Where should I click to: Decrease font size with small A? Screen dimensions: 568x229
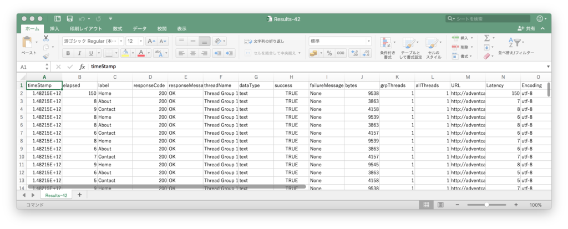pos(164,41)
